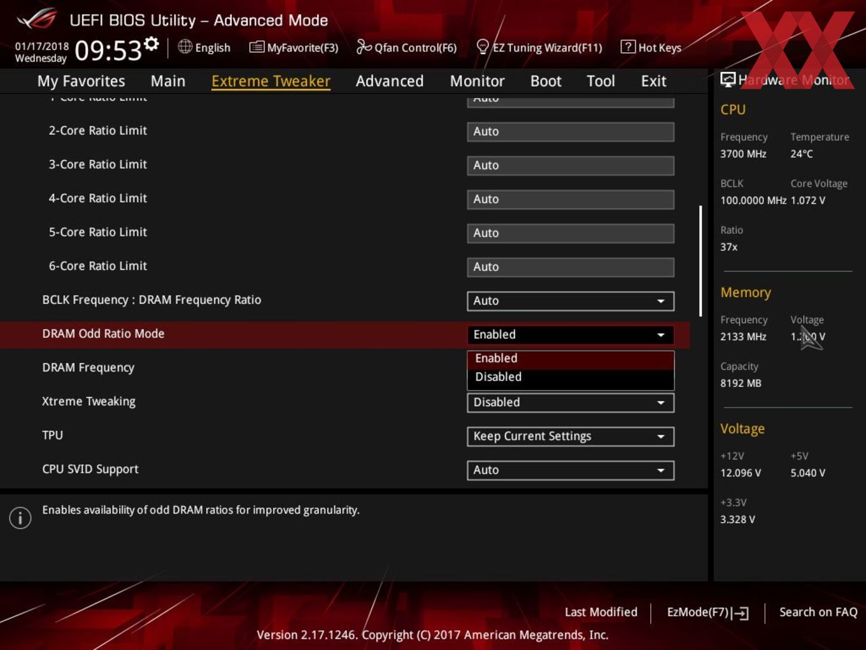Click the ROG logo icon

click(36, 19)
